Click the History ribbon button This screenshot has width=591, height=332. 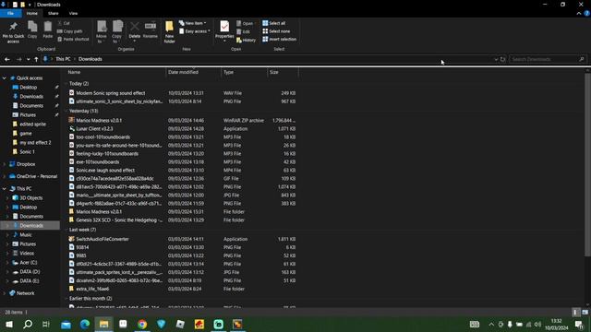pyautogui.click(x=247, y=40)
